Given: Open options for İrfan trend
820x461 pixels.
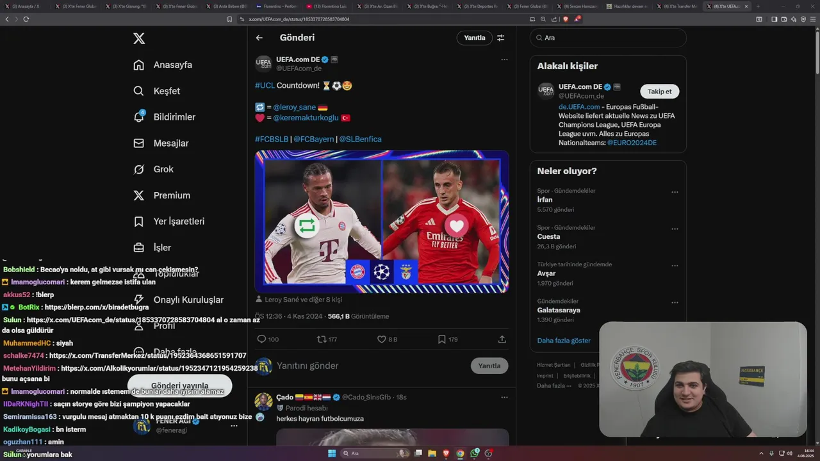Looking at the screenshot, I should pos(675,192).
